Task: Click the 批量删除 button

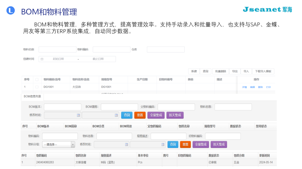Action: (x=221, y=71)
